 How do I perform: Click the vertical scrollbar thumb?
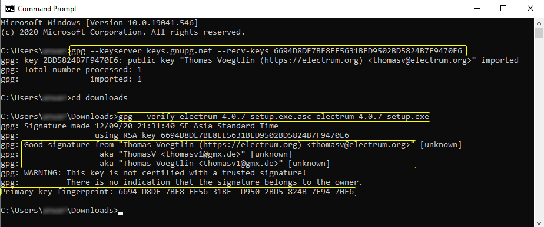pyautogui.click(x=539, y=32)
